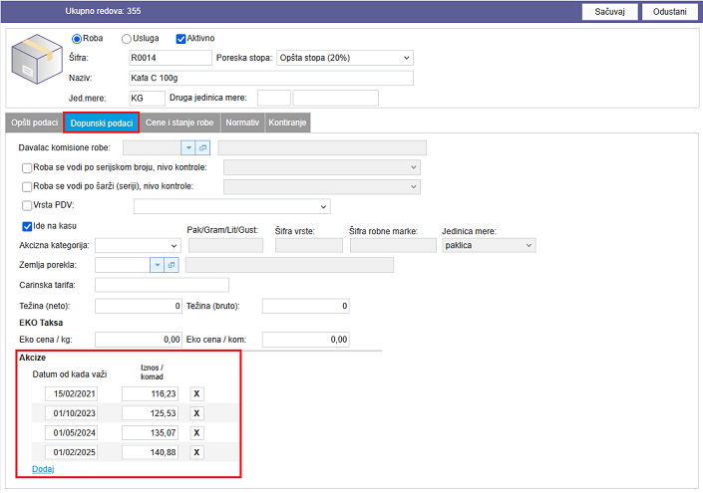This screenshot has width=703, height=493.
Task: Click into the Carinska tarifa field
Action: (162, 285)
